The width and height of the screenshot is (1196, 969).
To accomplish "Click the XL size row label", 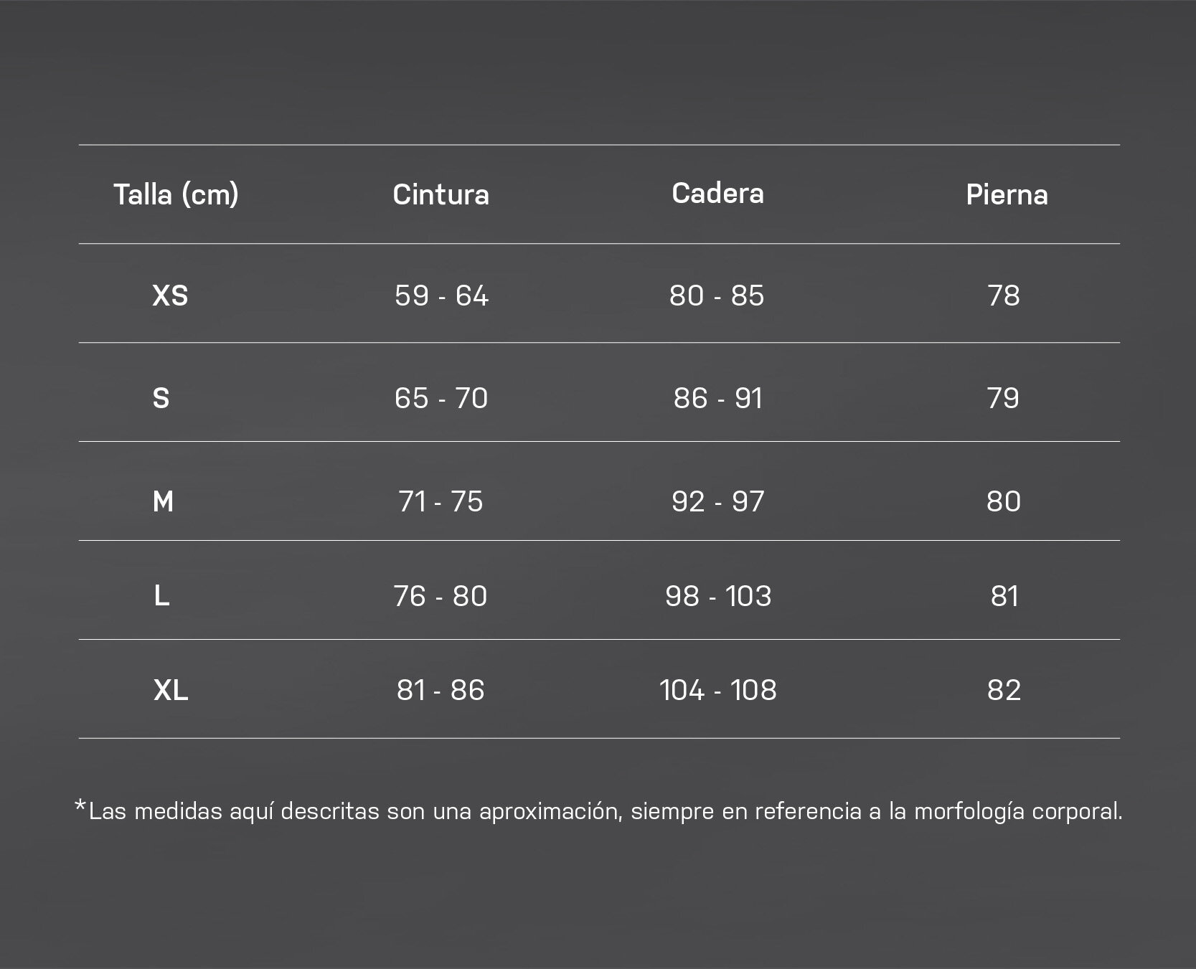I will coord(171,690).
